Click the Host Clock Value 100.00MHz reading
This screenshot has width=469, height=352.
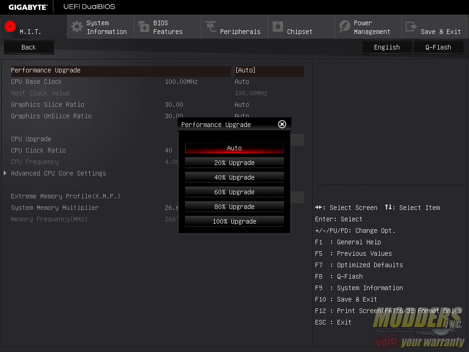tap(251, 93)
